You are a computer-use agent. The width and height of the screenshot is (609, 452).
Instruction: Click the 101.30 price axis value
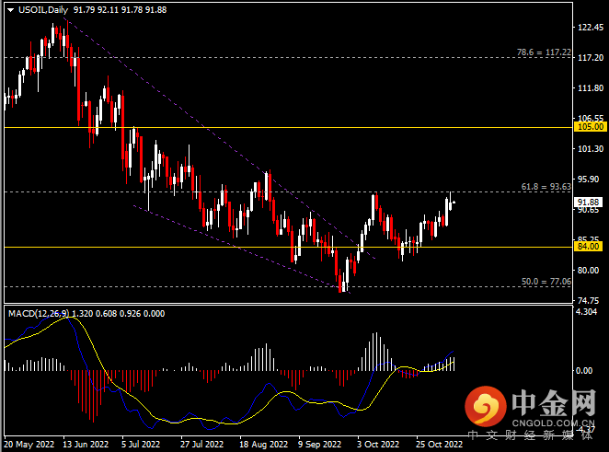point(591,149)
